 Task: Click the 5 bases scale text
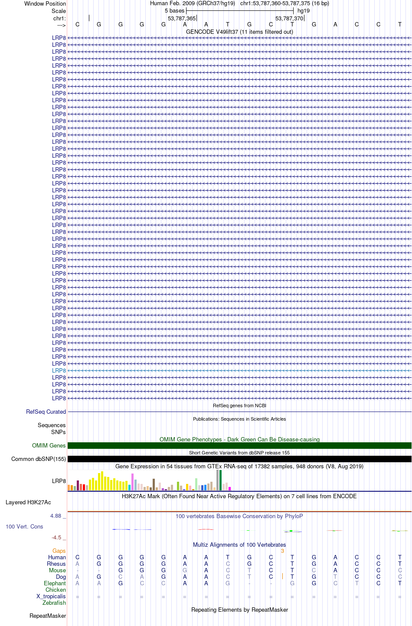tap(174, 11)
